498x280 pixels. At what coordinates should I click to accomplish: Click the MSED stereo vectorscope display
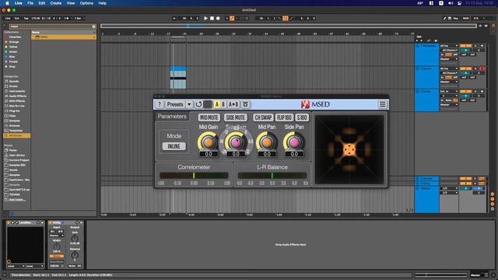point(349,149)
